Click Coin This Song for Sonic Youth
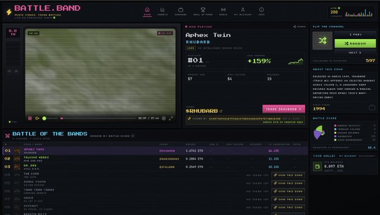This screenshot has width=380, height=215. point(288,183)
